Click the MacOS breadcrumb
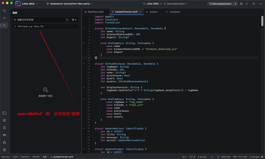The width and height of the screenshot is (265, 159). click(36, 157)
